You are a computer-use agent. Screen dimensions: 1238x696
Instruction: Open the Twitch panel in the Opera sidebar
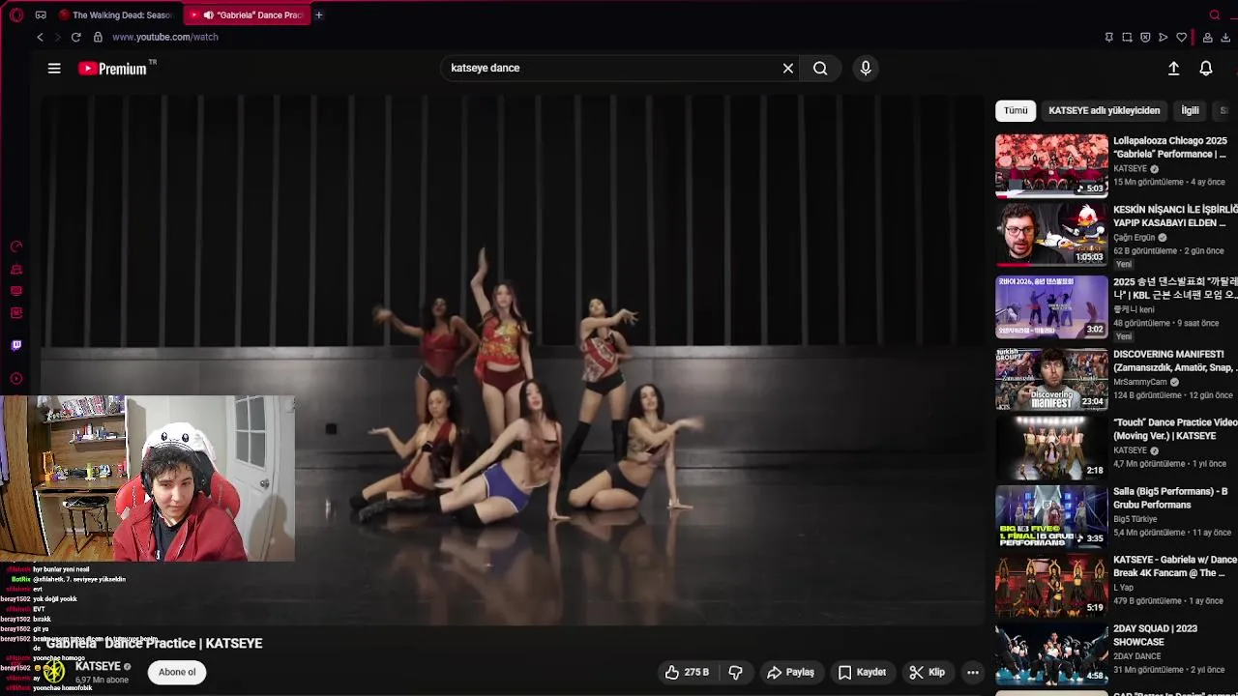pos(16,345)
